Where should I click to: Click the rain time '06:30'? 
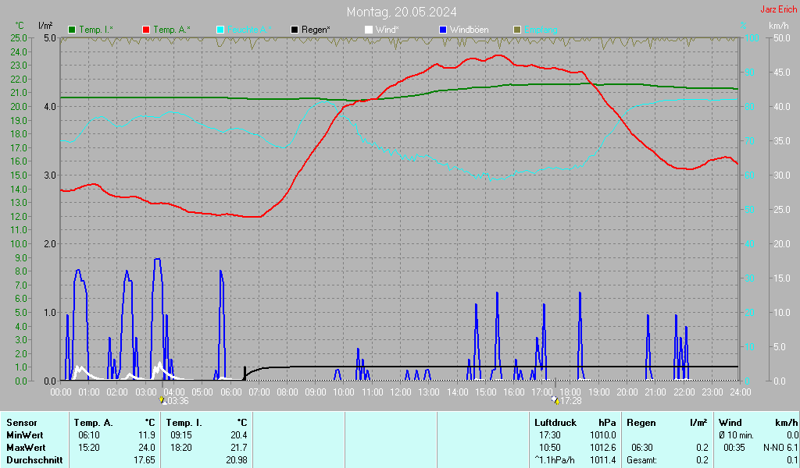point(642,448)
